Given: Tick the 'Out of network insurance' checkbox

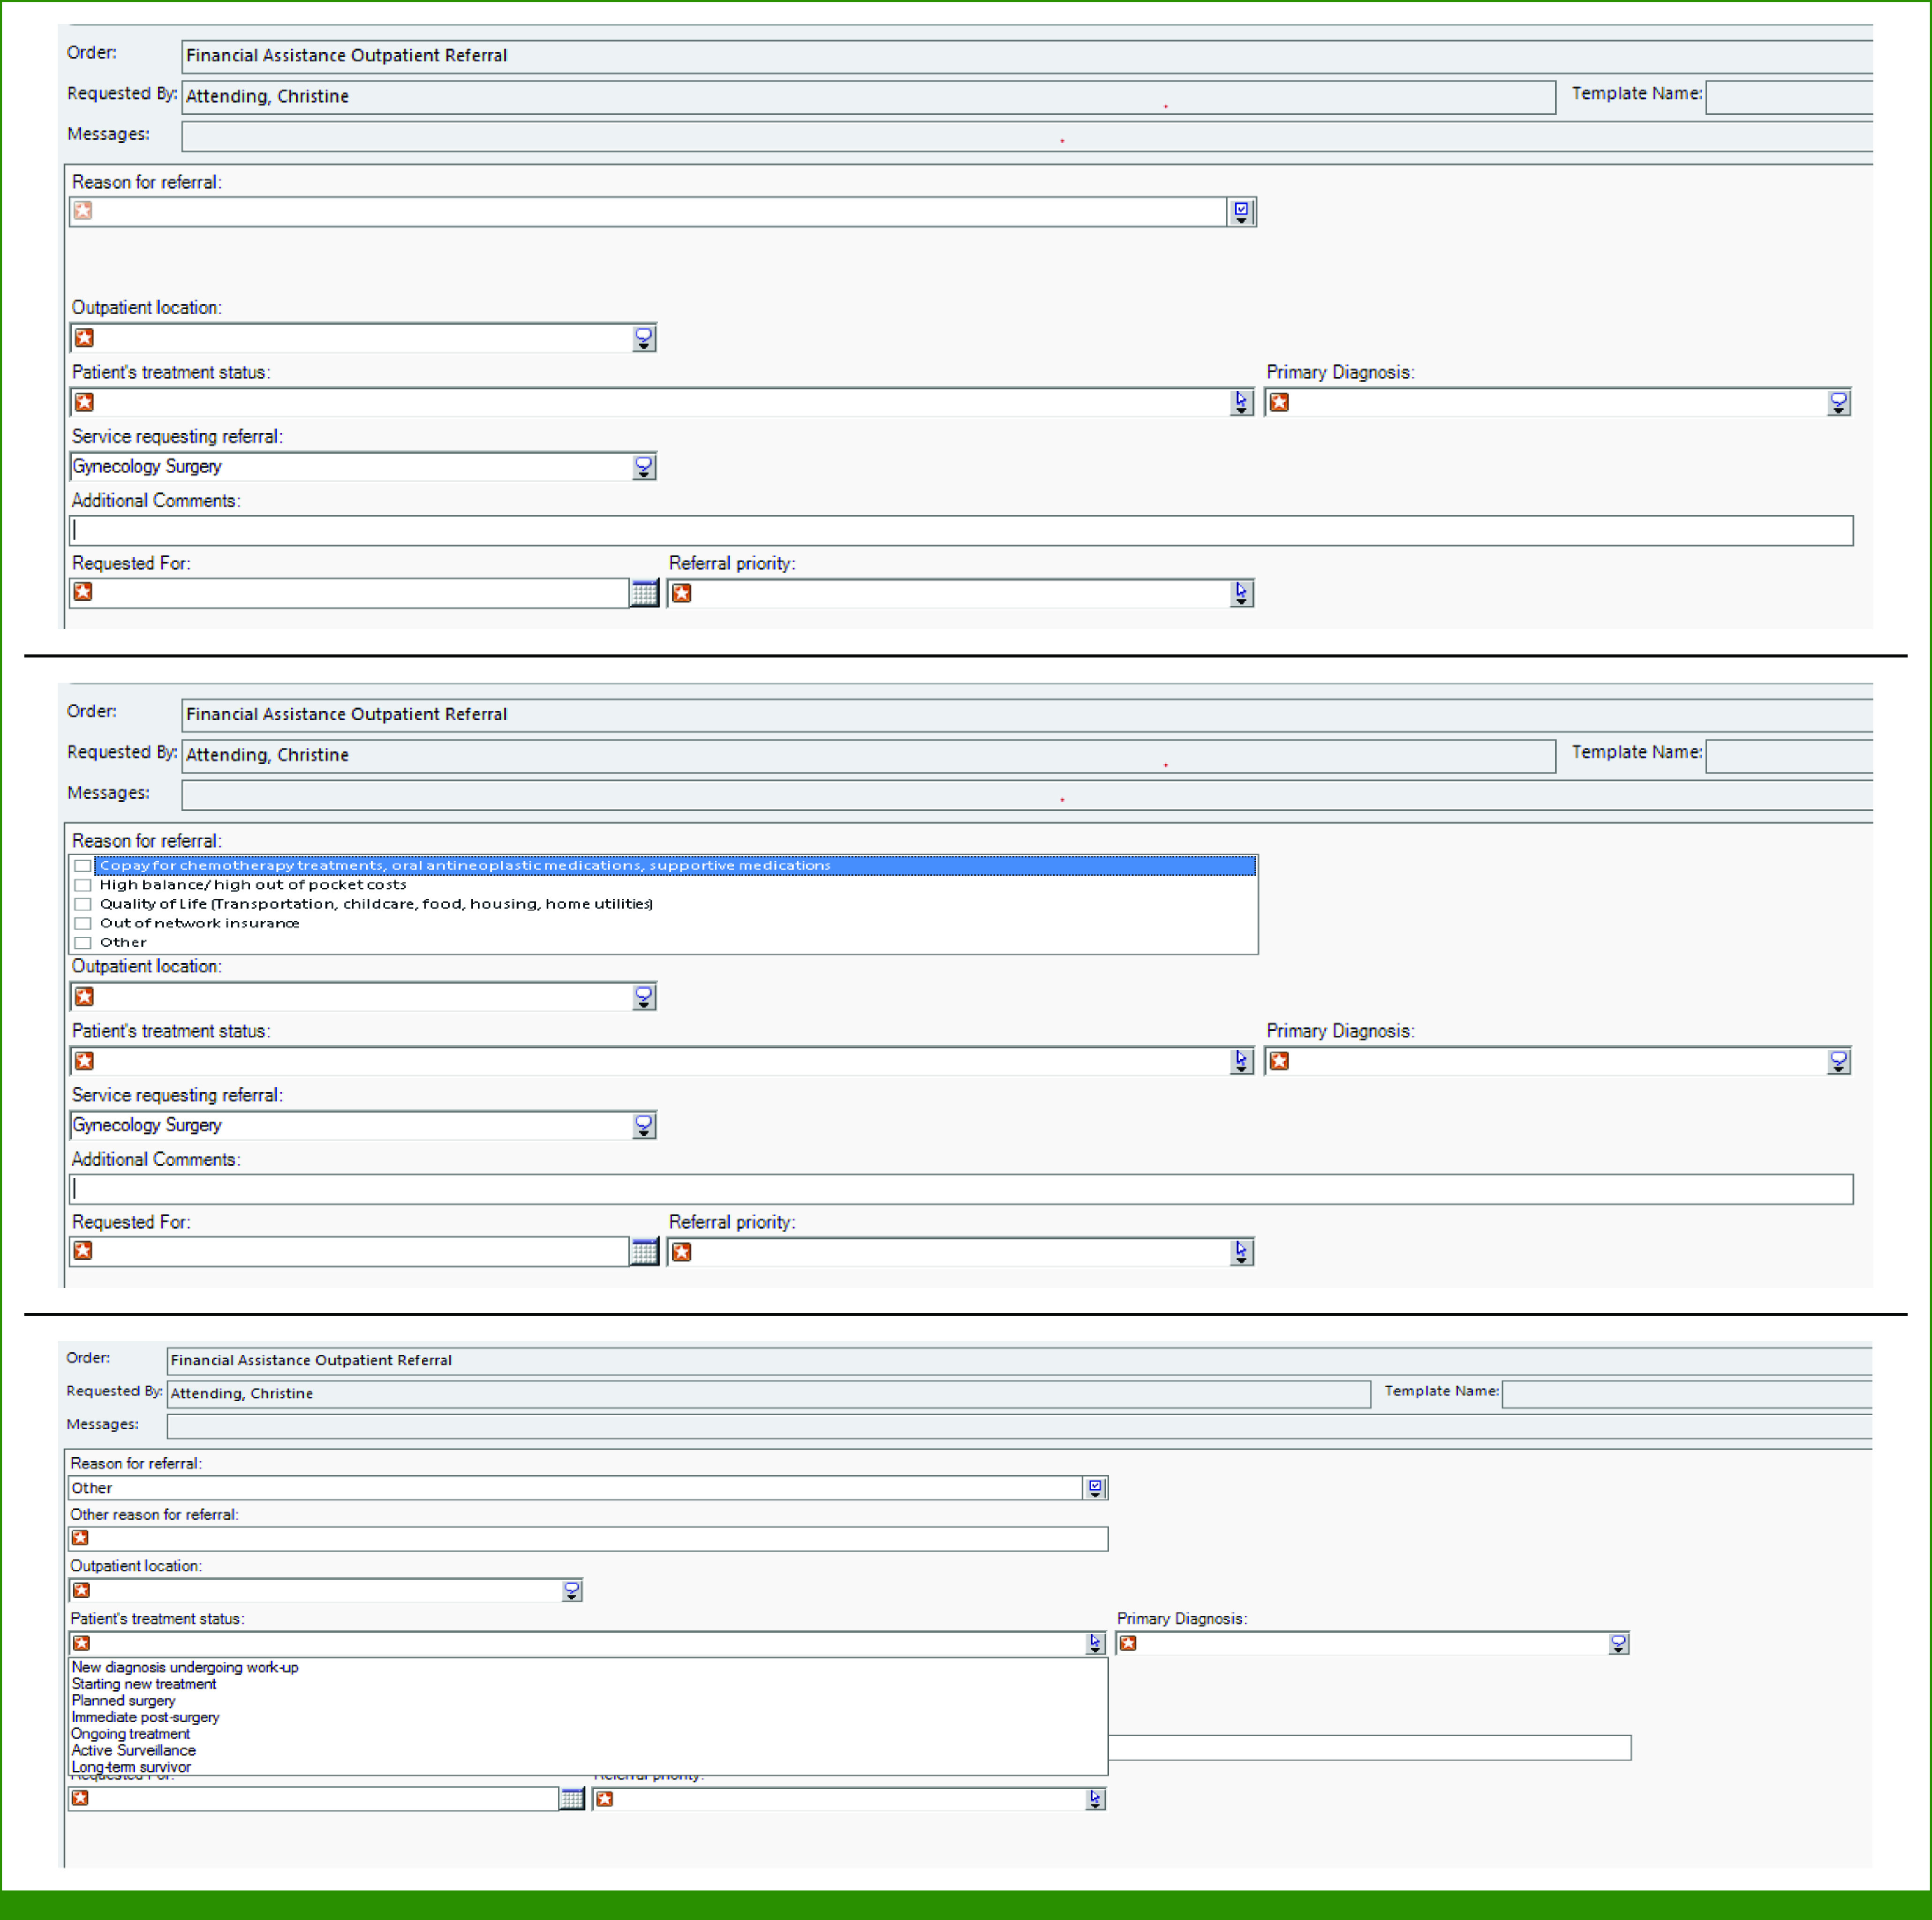Looking at the screenshot, I should point(83,923).
